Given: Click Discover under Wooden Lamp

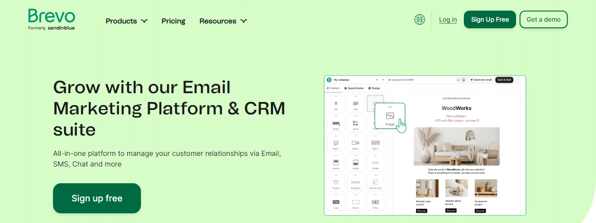Looking at the screenshot, I should pyautogui.click(x=421, y=211).
